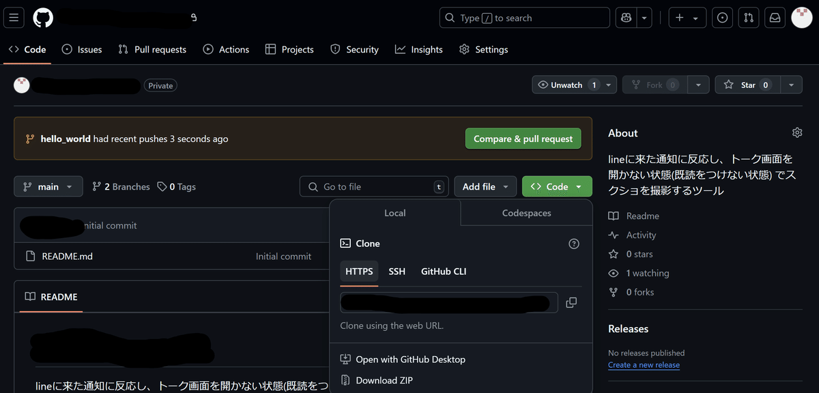
Task: Click the Go to file search field
Action: 374,186
